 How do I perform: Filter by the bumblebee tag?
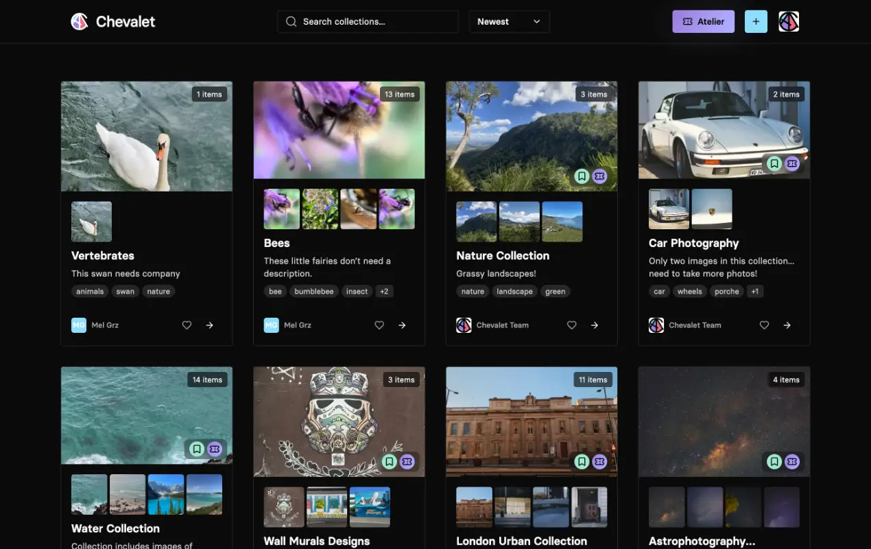tap(314, 292)
